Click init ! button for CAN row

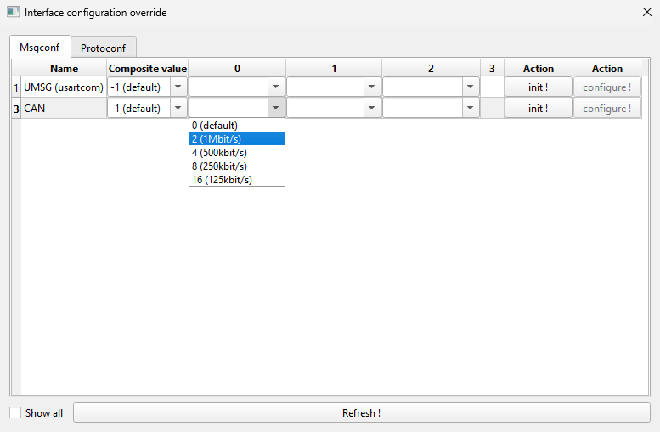[x=538, y=109]
